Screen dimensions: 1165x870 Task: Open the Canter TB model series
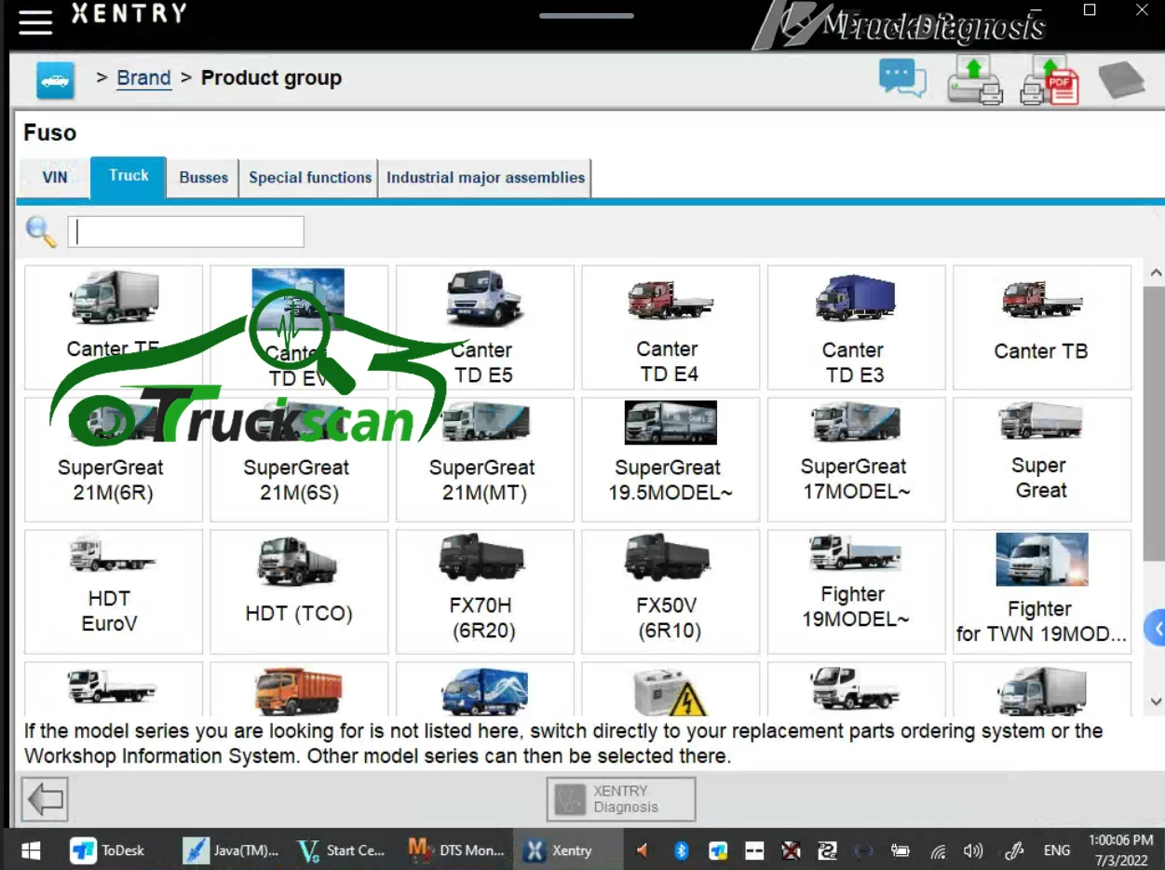tap(1042, 327)
